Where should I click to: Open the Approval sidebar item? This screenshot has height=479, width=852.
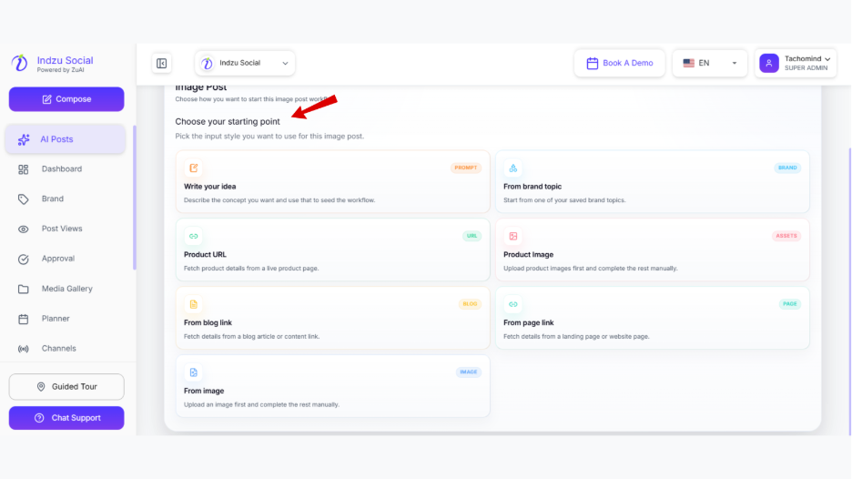(x=66, y=259)
